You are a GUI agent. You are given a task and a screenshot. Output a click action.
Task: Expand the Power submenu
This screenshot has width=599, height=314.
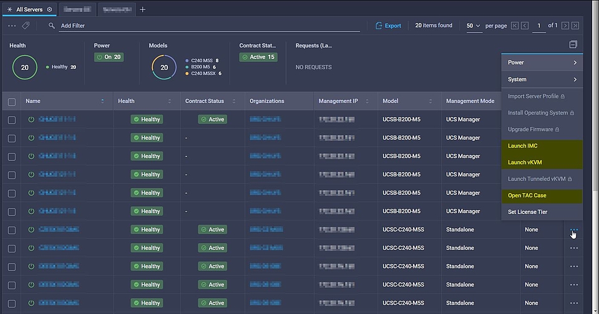(541, 62)
